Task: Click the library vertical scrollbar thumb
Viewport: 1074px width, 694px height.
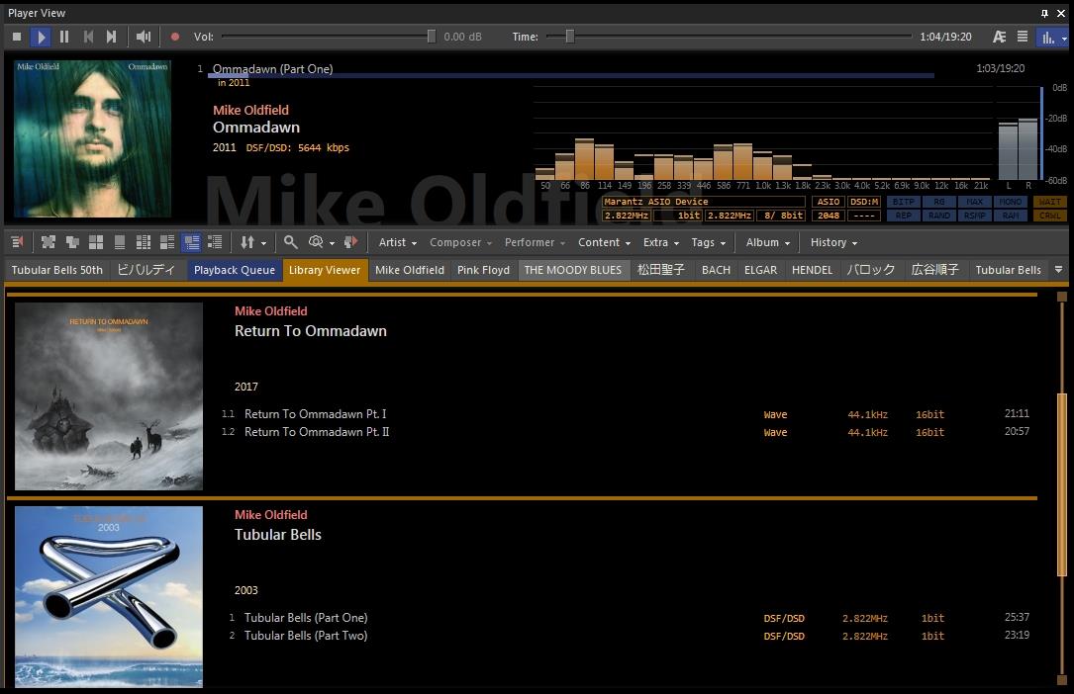Action: 1062,485
